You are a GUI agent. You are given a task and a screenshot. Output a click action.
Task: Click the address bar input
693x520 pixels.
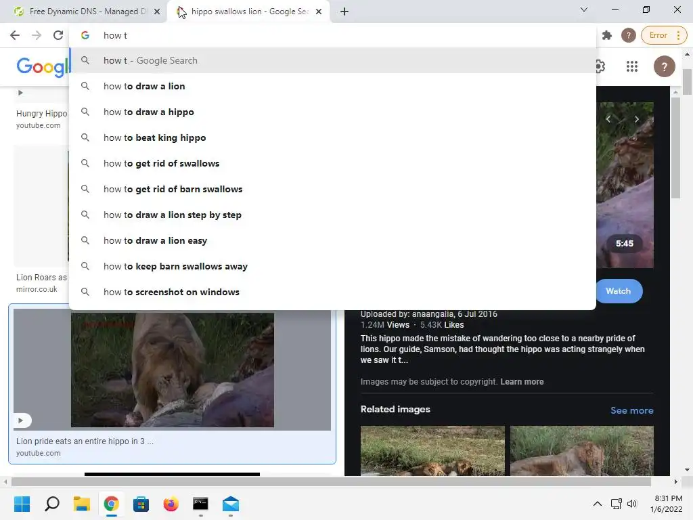pos(332,35)
